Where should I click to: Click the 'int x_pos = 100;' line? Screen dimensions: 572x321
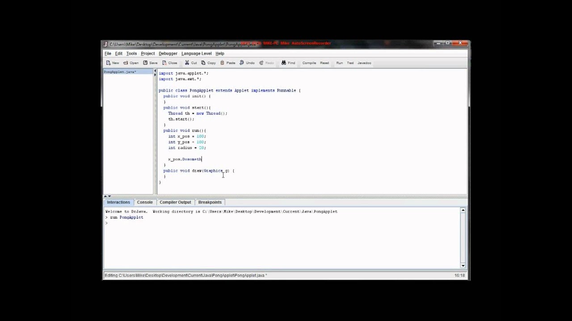click(x=187, y=136)
